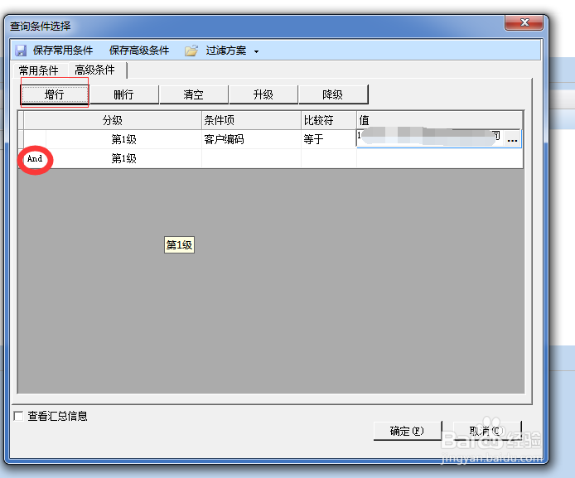Confirm with the 确定(F) button

pyautogui.click(x=407, y=431)
